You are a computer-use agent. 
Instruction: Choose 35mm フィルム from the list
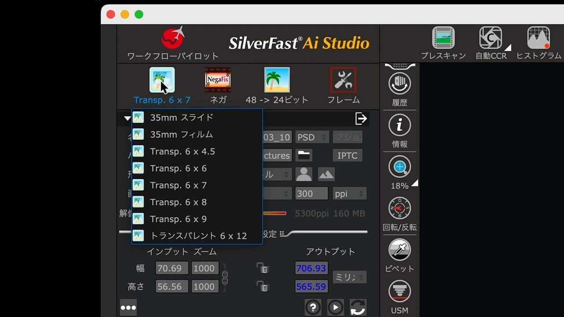coord(197,134)
